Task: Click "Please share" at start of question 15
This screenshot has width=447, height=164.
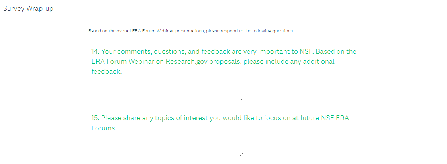Action: tap(119, 118)
